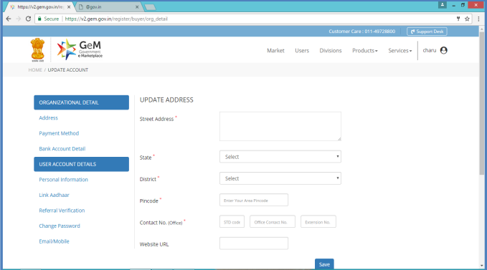
Task: Open the Email/Mobile link
Action: (54, 241)
